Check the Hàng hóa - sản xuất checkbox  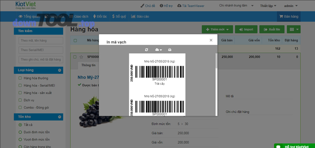20,93
